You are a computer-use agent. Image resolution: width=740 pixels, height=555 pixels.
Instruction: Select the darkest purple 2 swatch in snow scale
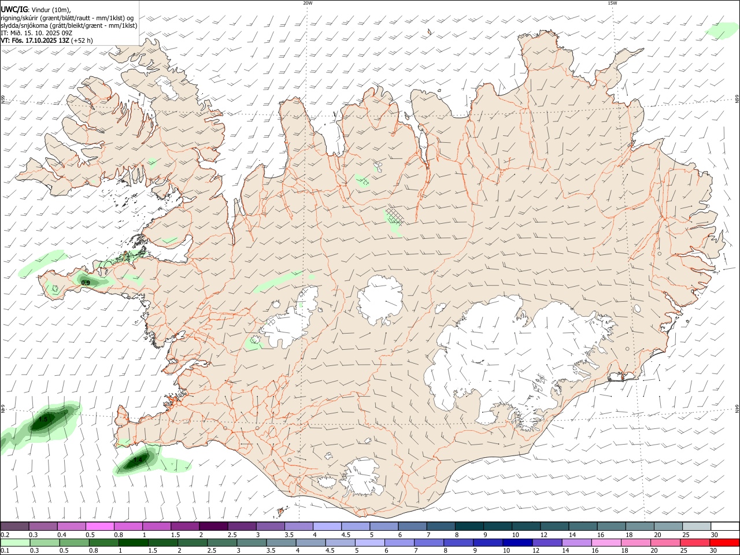coord(213,526)
